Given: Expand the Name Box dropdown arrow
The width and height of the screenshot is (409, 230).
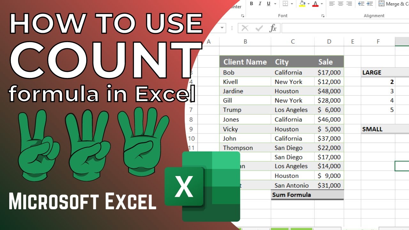Looking at the screenshot, I should pyautogui.click(x=222, y=28).
